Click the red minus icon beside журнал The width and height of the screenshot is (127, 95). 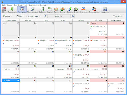(x=3, y=69)
